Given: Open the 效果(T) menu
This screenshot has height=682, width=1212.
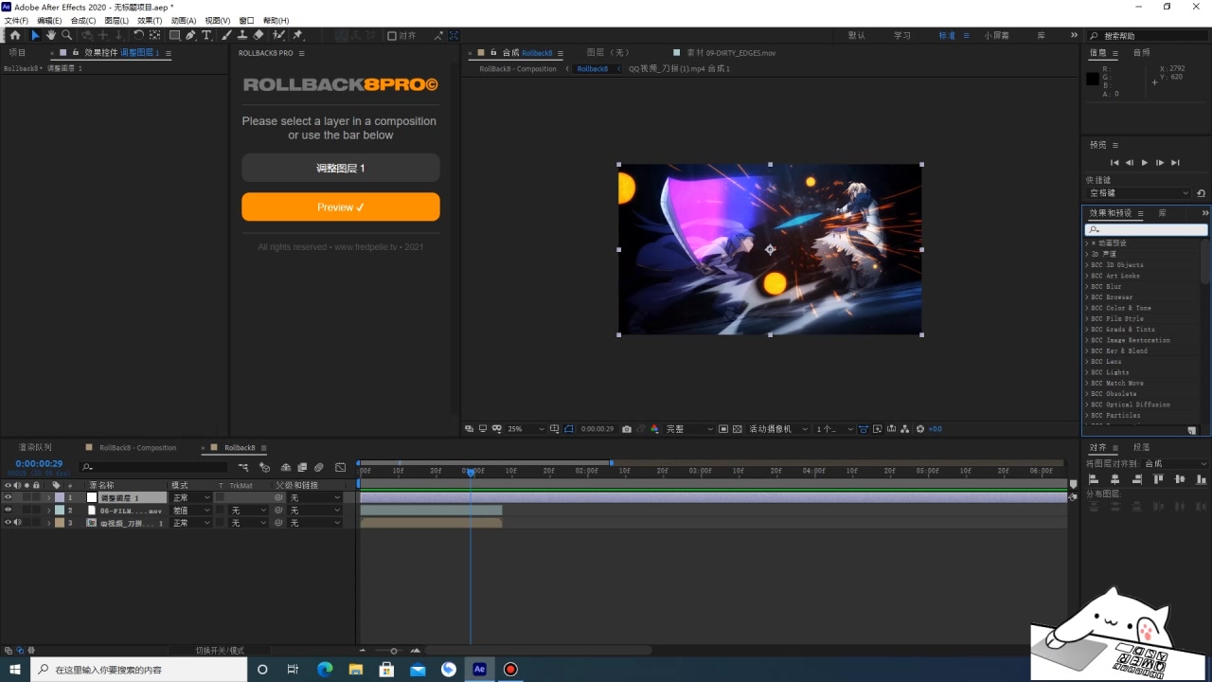Looking at the screenshot, I should tap(150, 20).
